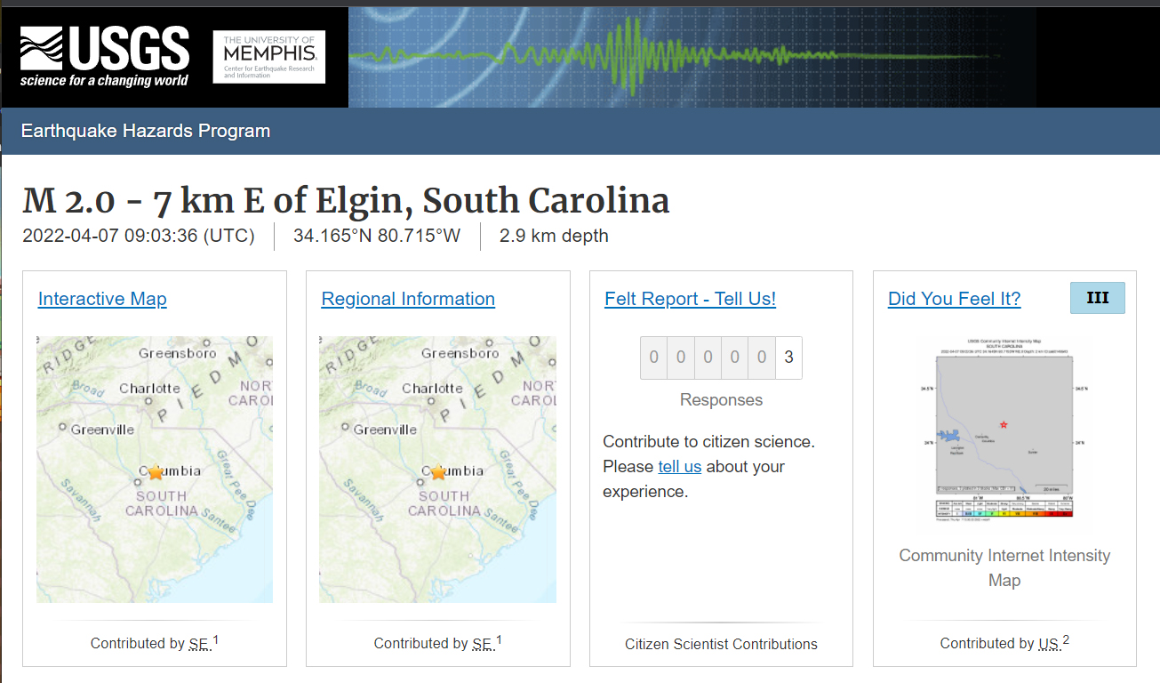This screenshot has height=683, width=1160.
Task: Click the intensity color scale legend
Action: [1004, 509]
